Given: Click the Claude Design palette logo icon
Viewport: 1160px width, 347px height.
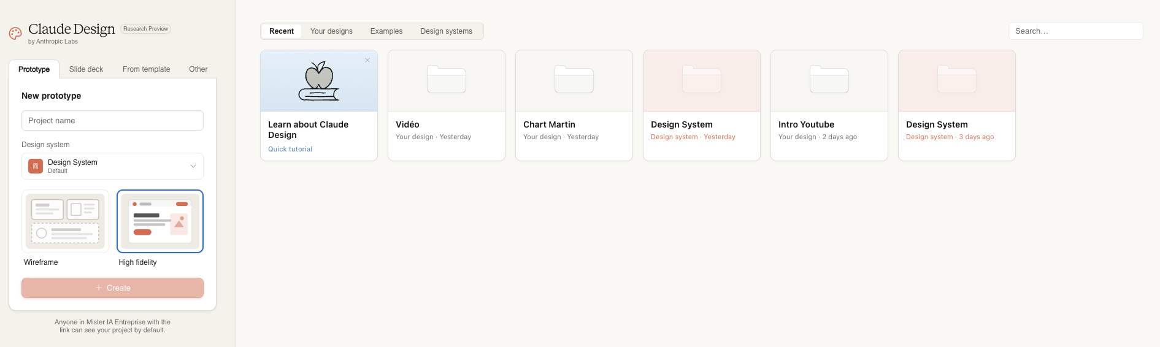Looking at the screenshot, I should click(15, 33).
